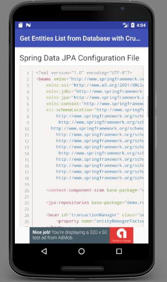Click the xmlns:context attribute on line 6
The height and width of the screenshot is (282, 167).
(x=95, y=104)
